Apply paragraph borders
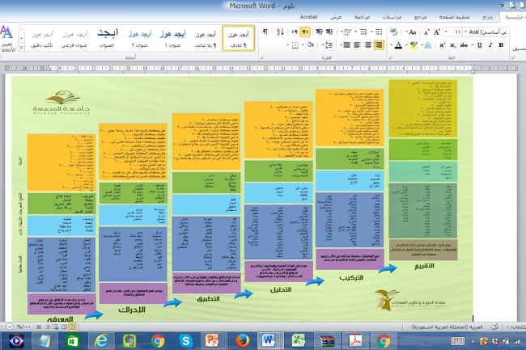 pos(295,45)
